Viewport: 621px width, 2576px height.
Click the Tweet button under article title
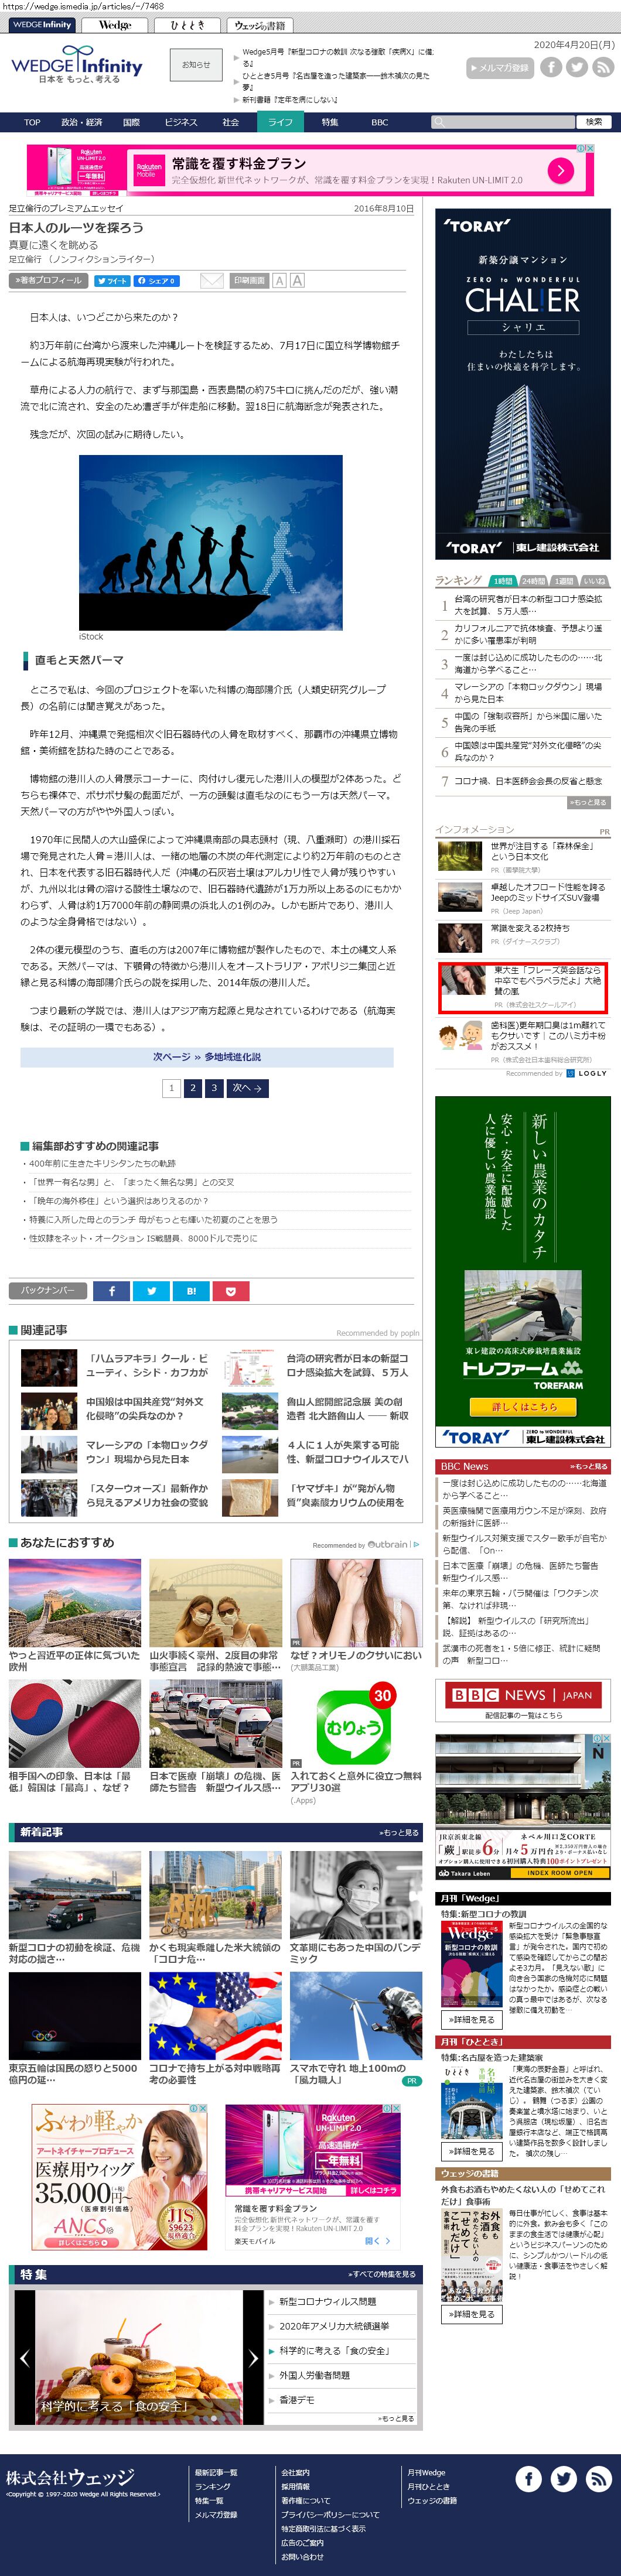[x=112, y=281]
